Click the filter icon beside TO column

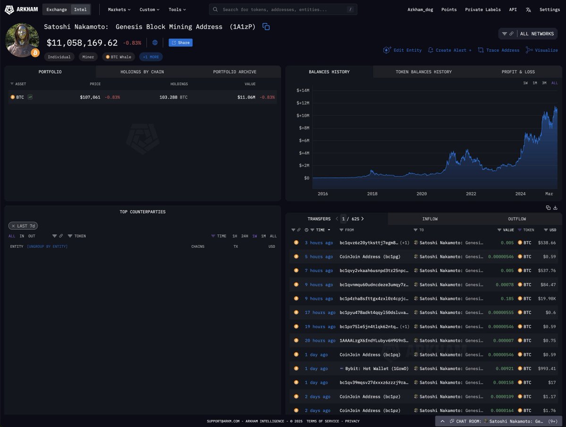(415, 230)
